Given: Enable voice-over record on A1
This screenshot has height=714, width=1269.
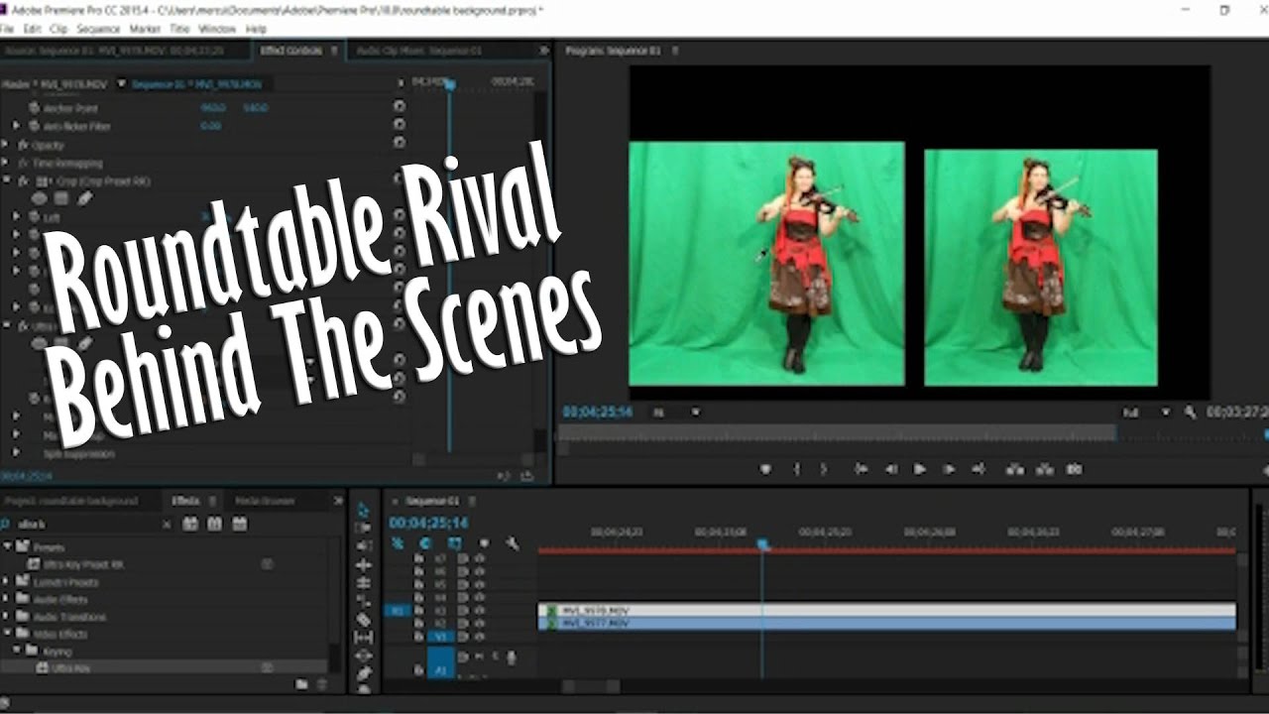Looking at the screenshot, I should pos(512,656).
